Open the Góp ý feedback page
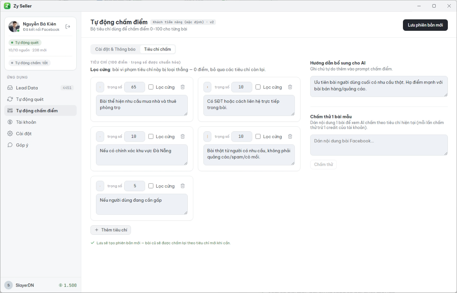This screenshot has height=293, width=457. (x=40, y=145)
